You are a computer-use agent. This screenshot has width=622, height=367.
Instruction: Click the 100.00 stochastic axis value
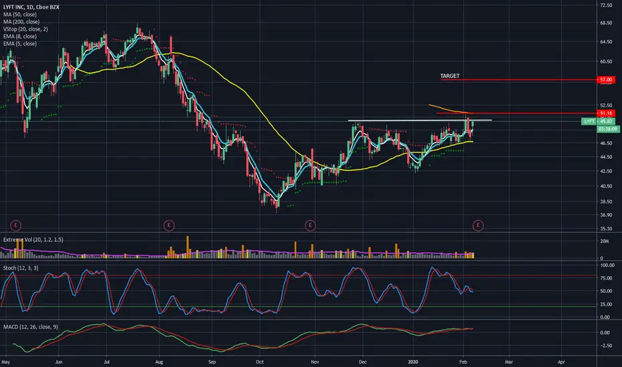pyautogui.click(x=607, y=265)
